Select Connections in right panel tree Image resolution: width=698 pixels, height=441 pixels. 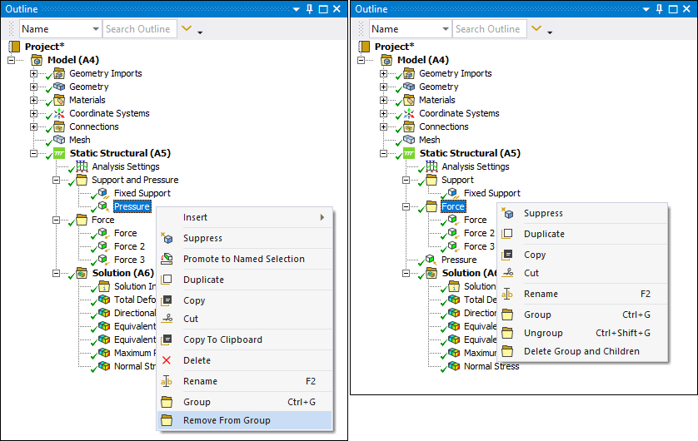(x=444, y=126)
